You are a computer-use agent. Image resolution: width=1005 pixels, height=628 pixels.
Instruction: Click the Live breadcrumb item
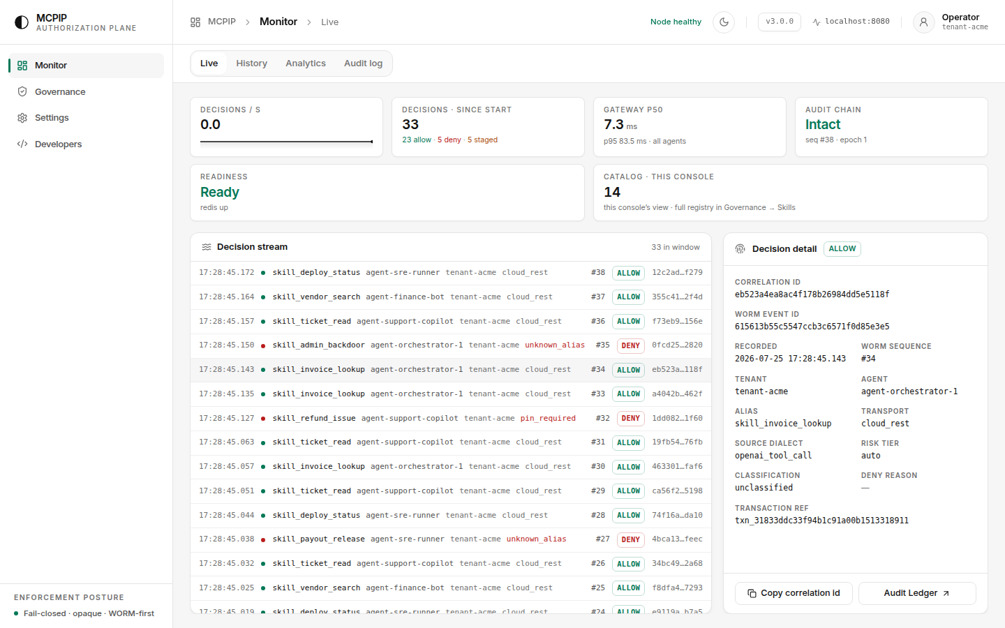[x=329, y=22]
